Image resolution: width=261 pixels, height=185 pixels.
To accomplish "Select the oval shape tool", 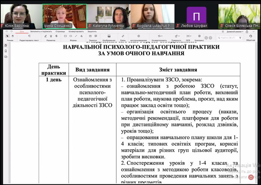I will point(71,36).
